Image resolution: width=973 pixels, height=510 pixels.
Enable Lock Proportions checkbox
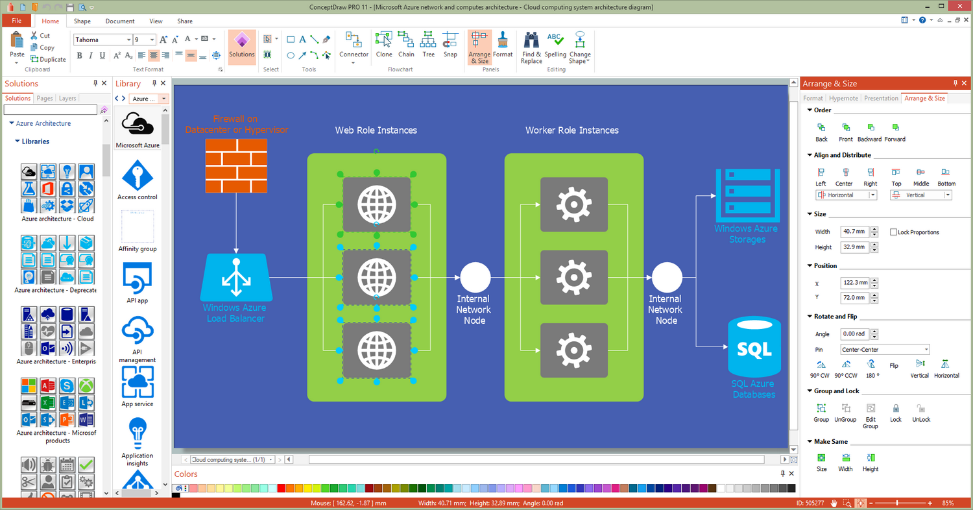click(x=894, y=232)
